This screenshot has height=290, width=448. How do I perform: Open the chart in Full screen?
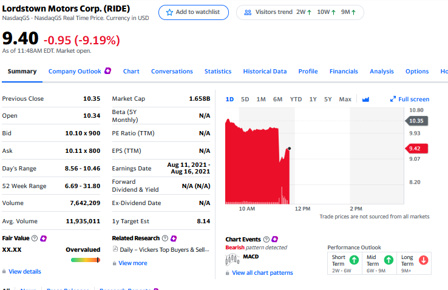click(x=414, y=99)
